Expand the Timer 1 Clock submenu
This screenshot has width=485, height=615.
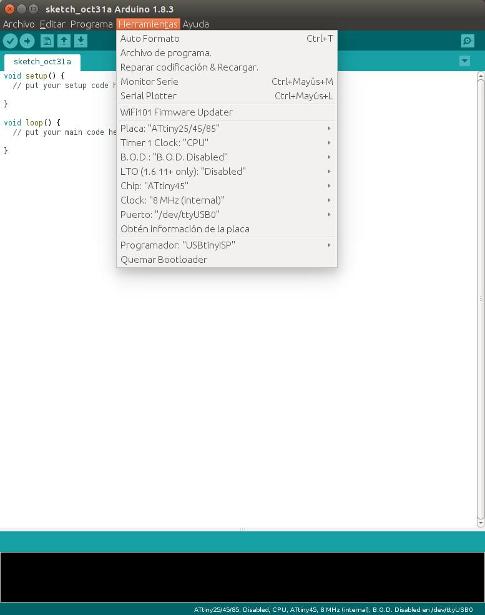[227, 143]
